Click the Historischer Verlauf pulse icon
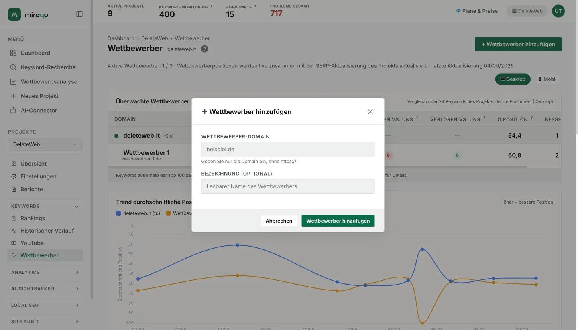Viewport: 578px width, 330px height. (14, 231)
